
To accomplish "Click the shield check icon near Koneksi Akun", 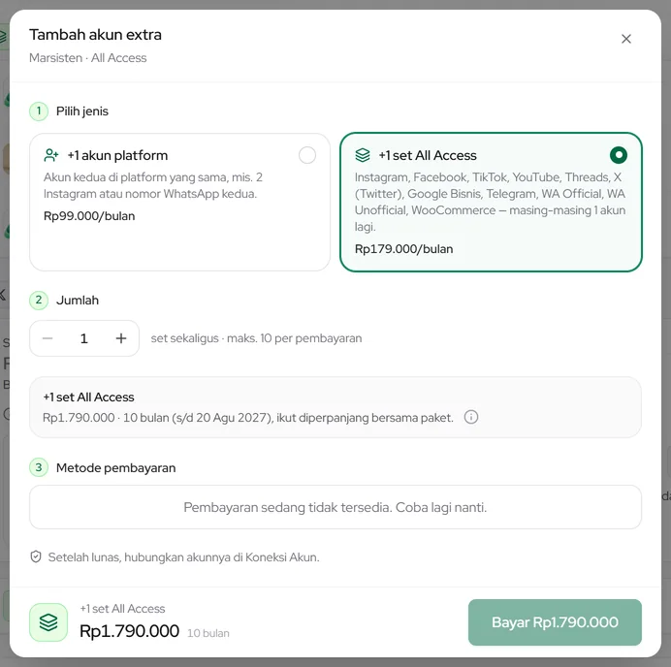I will [x=36, y=557].
